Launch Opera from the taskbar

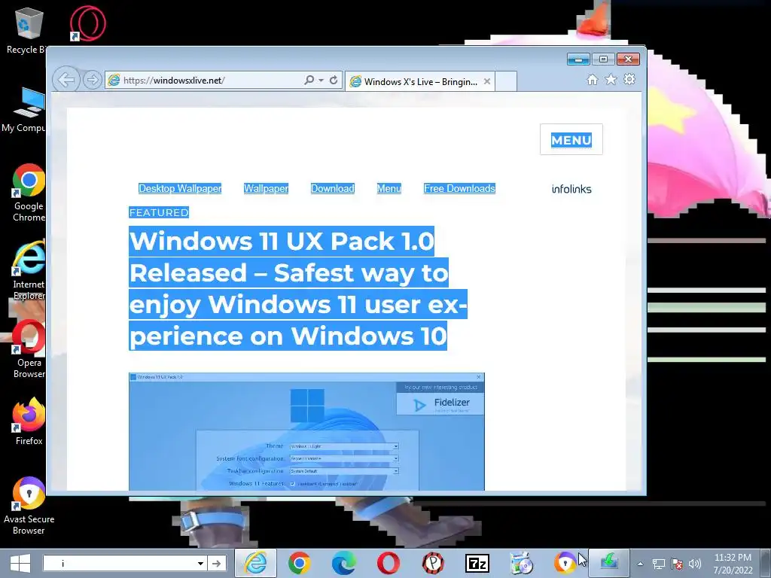click(x=388, y=563)
